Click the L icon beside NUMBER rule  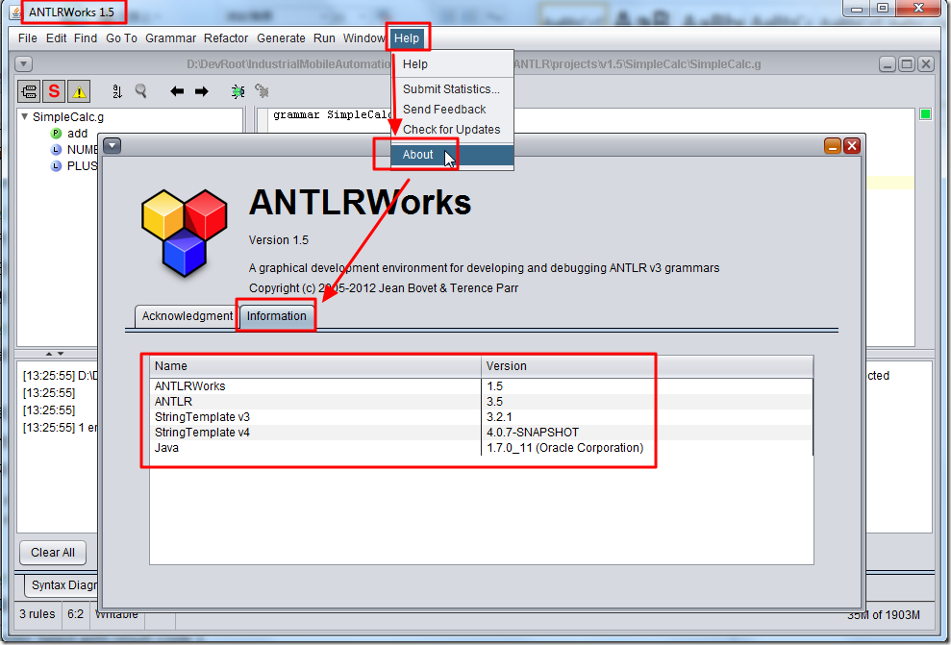(56, 150)
